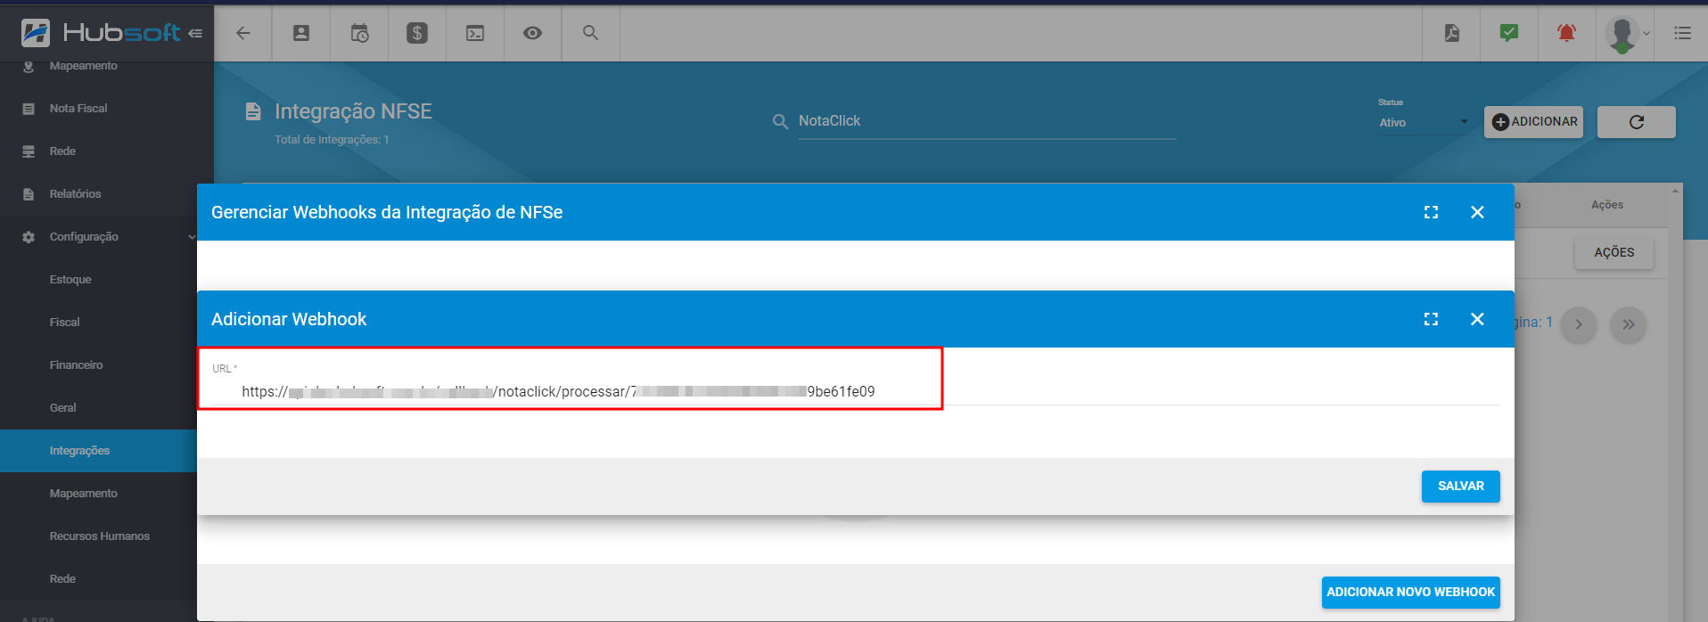Click the NotaClick search field
Screen dimensions: 1708x622
[x=987, y=121]
